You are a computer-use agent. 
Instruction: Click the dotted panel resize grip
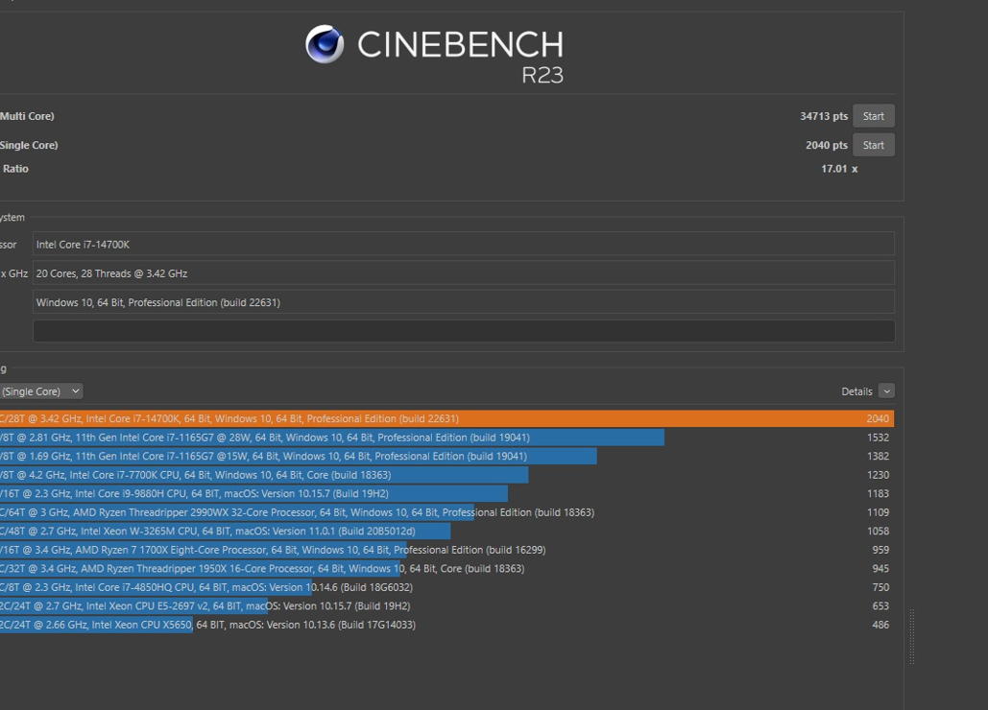click(x=912, y=636)
